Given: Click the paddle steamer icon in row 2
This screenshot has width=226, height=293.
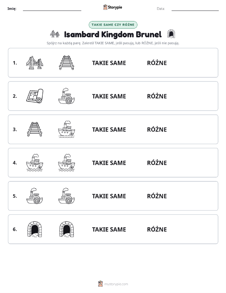Looking at the screenshot, I should [x=67, y=96].
